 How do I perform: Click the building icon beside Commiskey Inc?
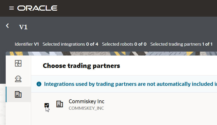pyautogui.click(x=60, y=104)
